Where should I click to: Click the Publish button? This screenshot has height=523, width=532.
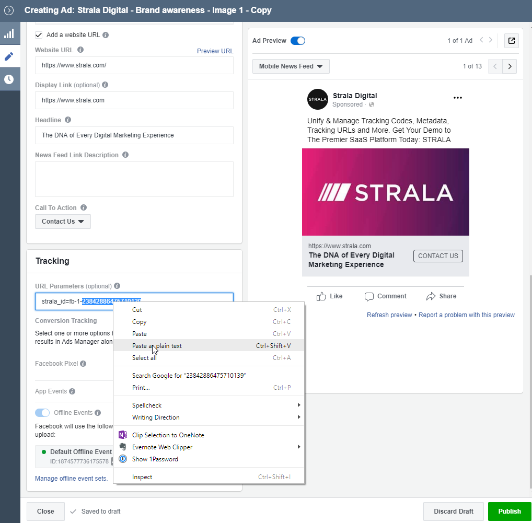[x=510, y=512]
